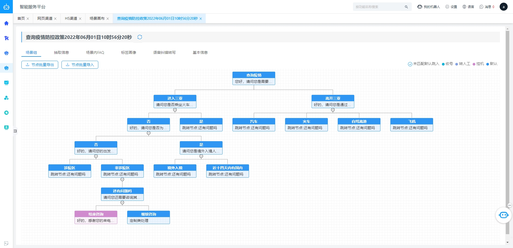This screenshot has width=513, height=248.
Task: Open the home icon in sidebar
Action: (6, 23)
